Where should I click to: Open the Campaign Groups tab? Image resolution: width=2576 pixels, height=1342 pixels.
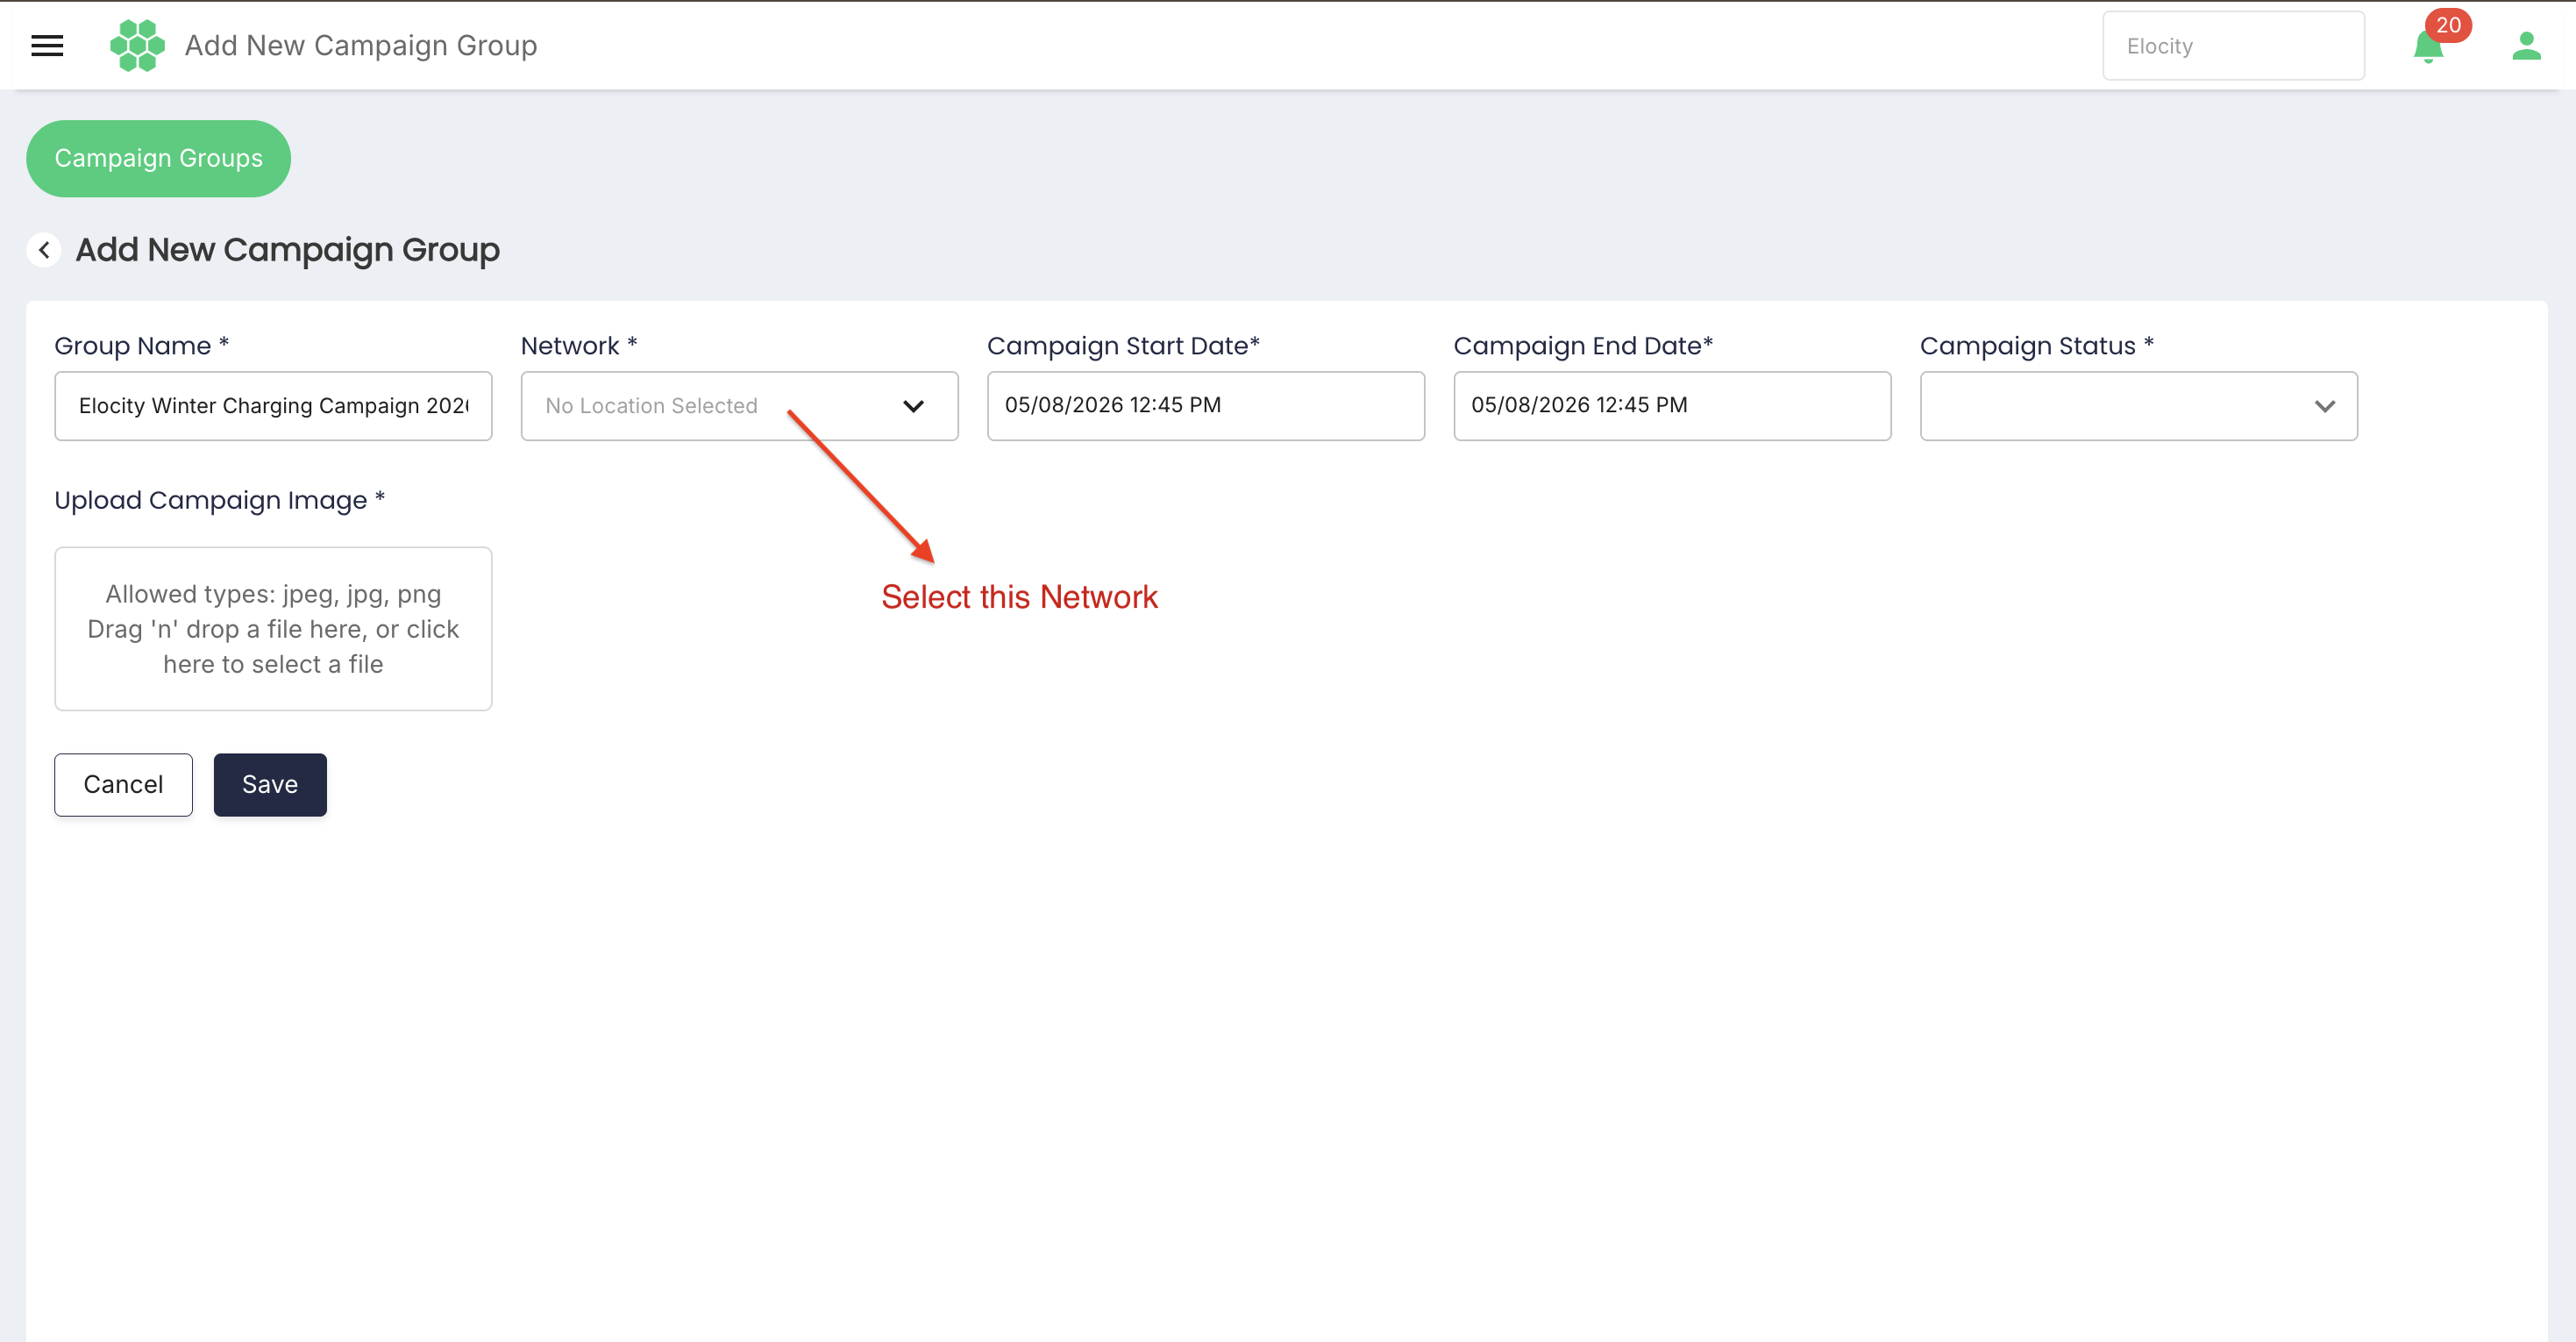(x=158, y=158)
